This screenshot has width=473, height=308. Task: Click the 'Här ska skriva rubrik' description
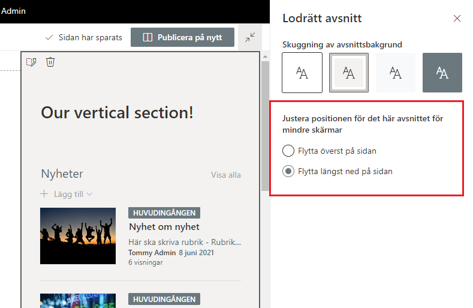click(x=185, y=242)
